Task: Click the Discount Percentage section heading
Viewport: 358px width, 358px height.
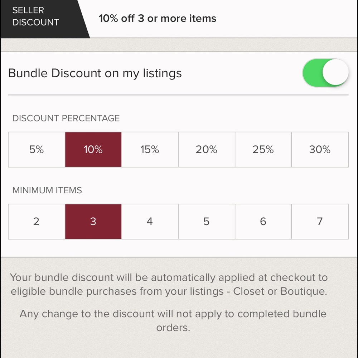Action: point(66,118)
